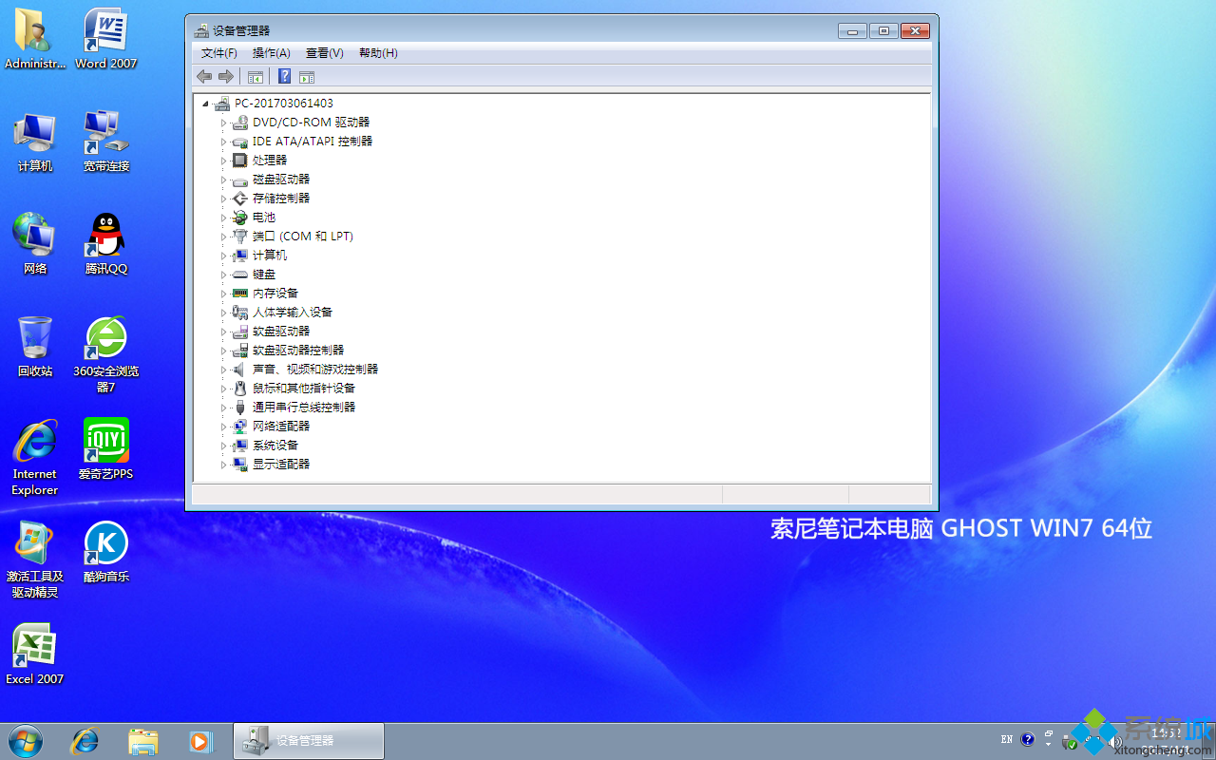Select the 软盘驱动器 floppy drive icon
Viewport: 1216px width, 760px height.
coord(240,332)
